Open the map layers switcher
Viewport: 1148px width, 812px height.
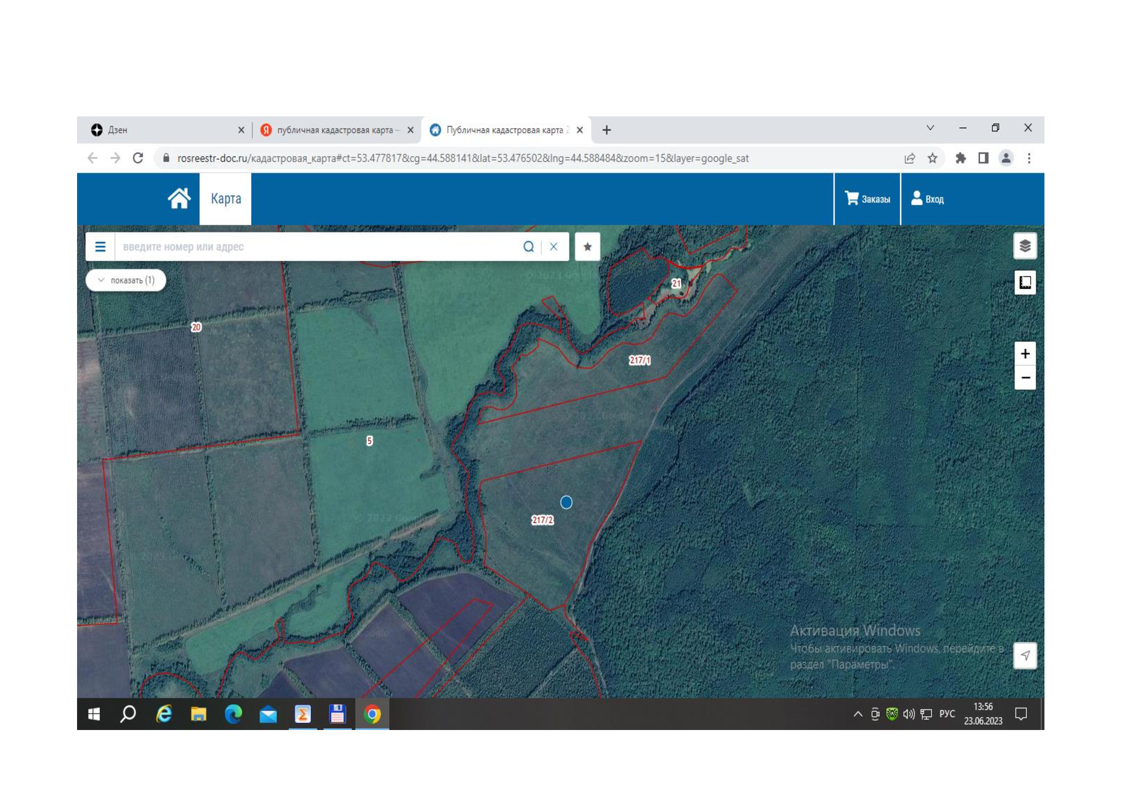pos(1025,246)
